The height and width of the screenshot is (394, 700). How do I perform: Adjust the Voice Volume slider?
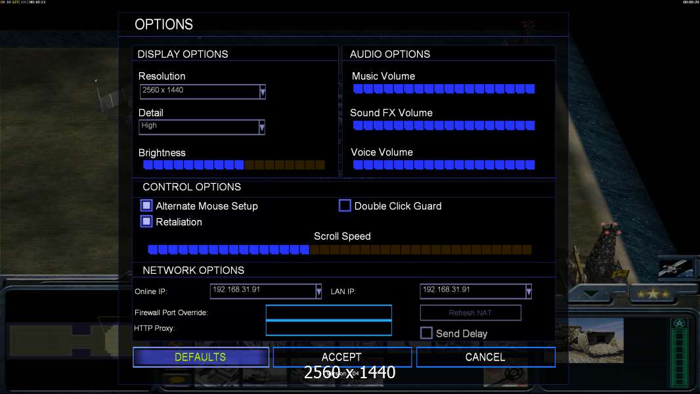coord(444,165)
